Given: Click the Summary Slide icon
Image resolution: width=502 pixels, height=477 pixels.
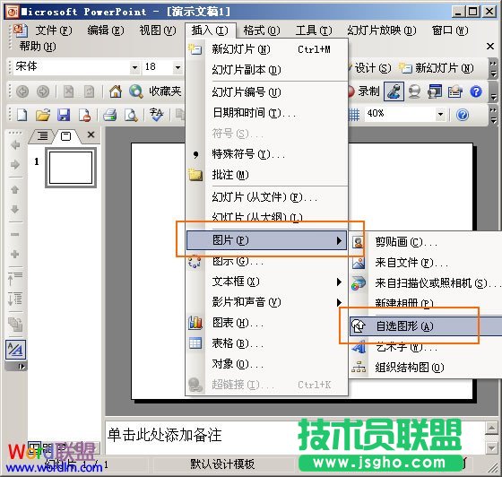Looking at the screenshot, I should pos(15,325).
